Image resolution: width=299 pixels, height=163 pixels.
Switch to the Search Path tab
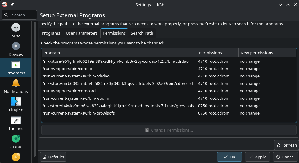pyautogui.click(x=142, y=33)
